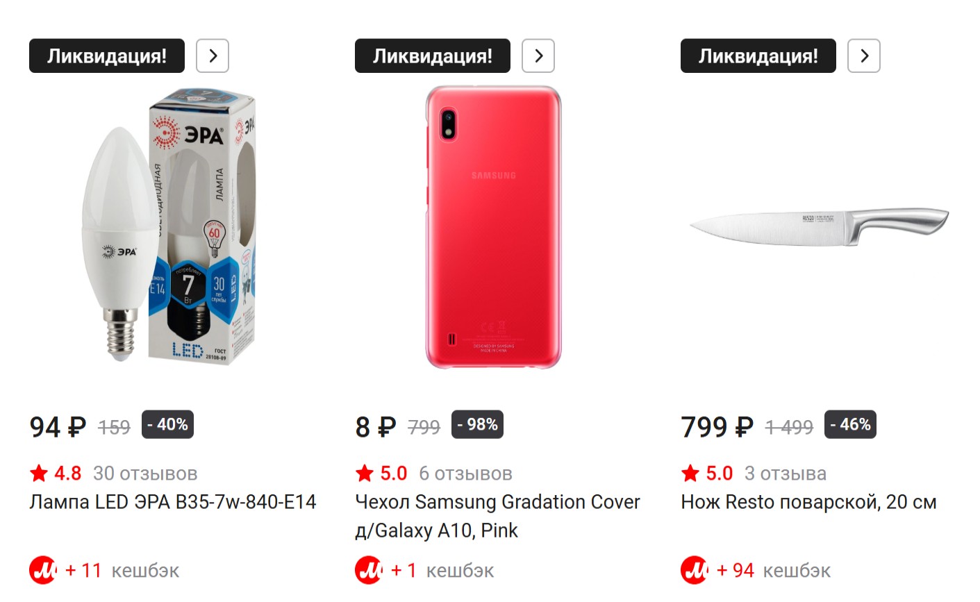Click the M cashback icon under the lamp
This screenshot has width=980, height=602.
click(43, 571)
